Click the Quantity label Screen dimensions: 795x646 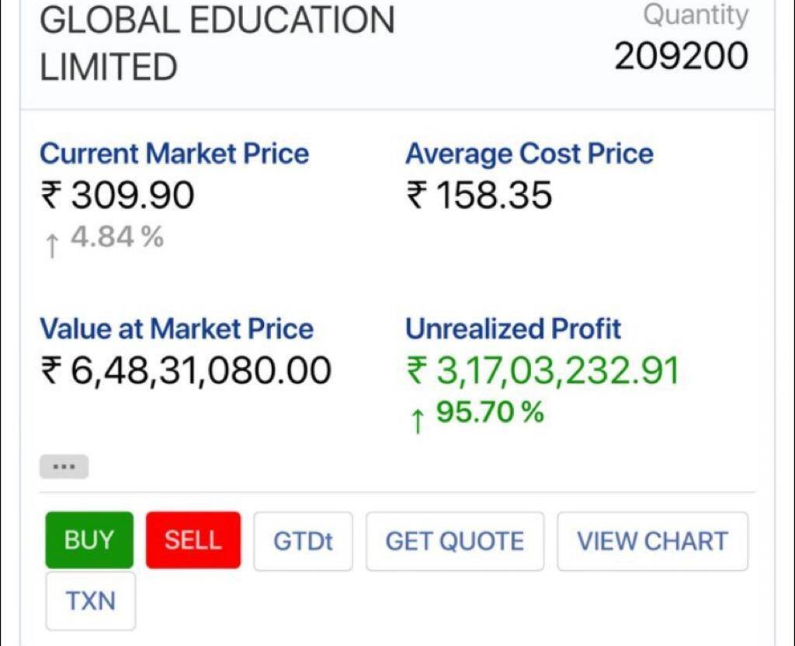point(696,15)
